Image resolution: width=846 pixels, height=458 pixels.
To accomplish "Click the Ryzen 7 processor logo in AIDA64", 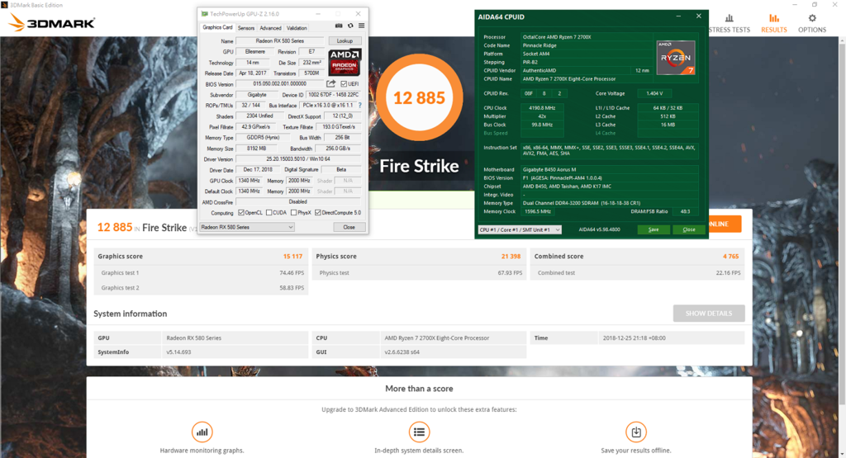I will [676, 57].
